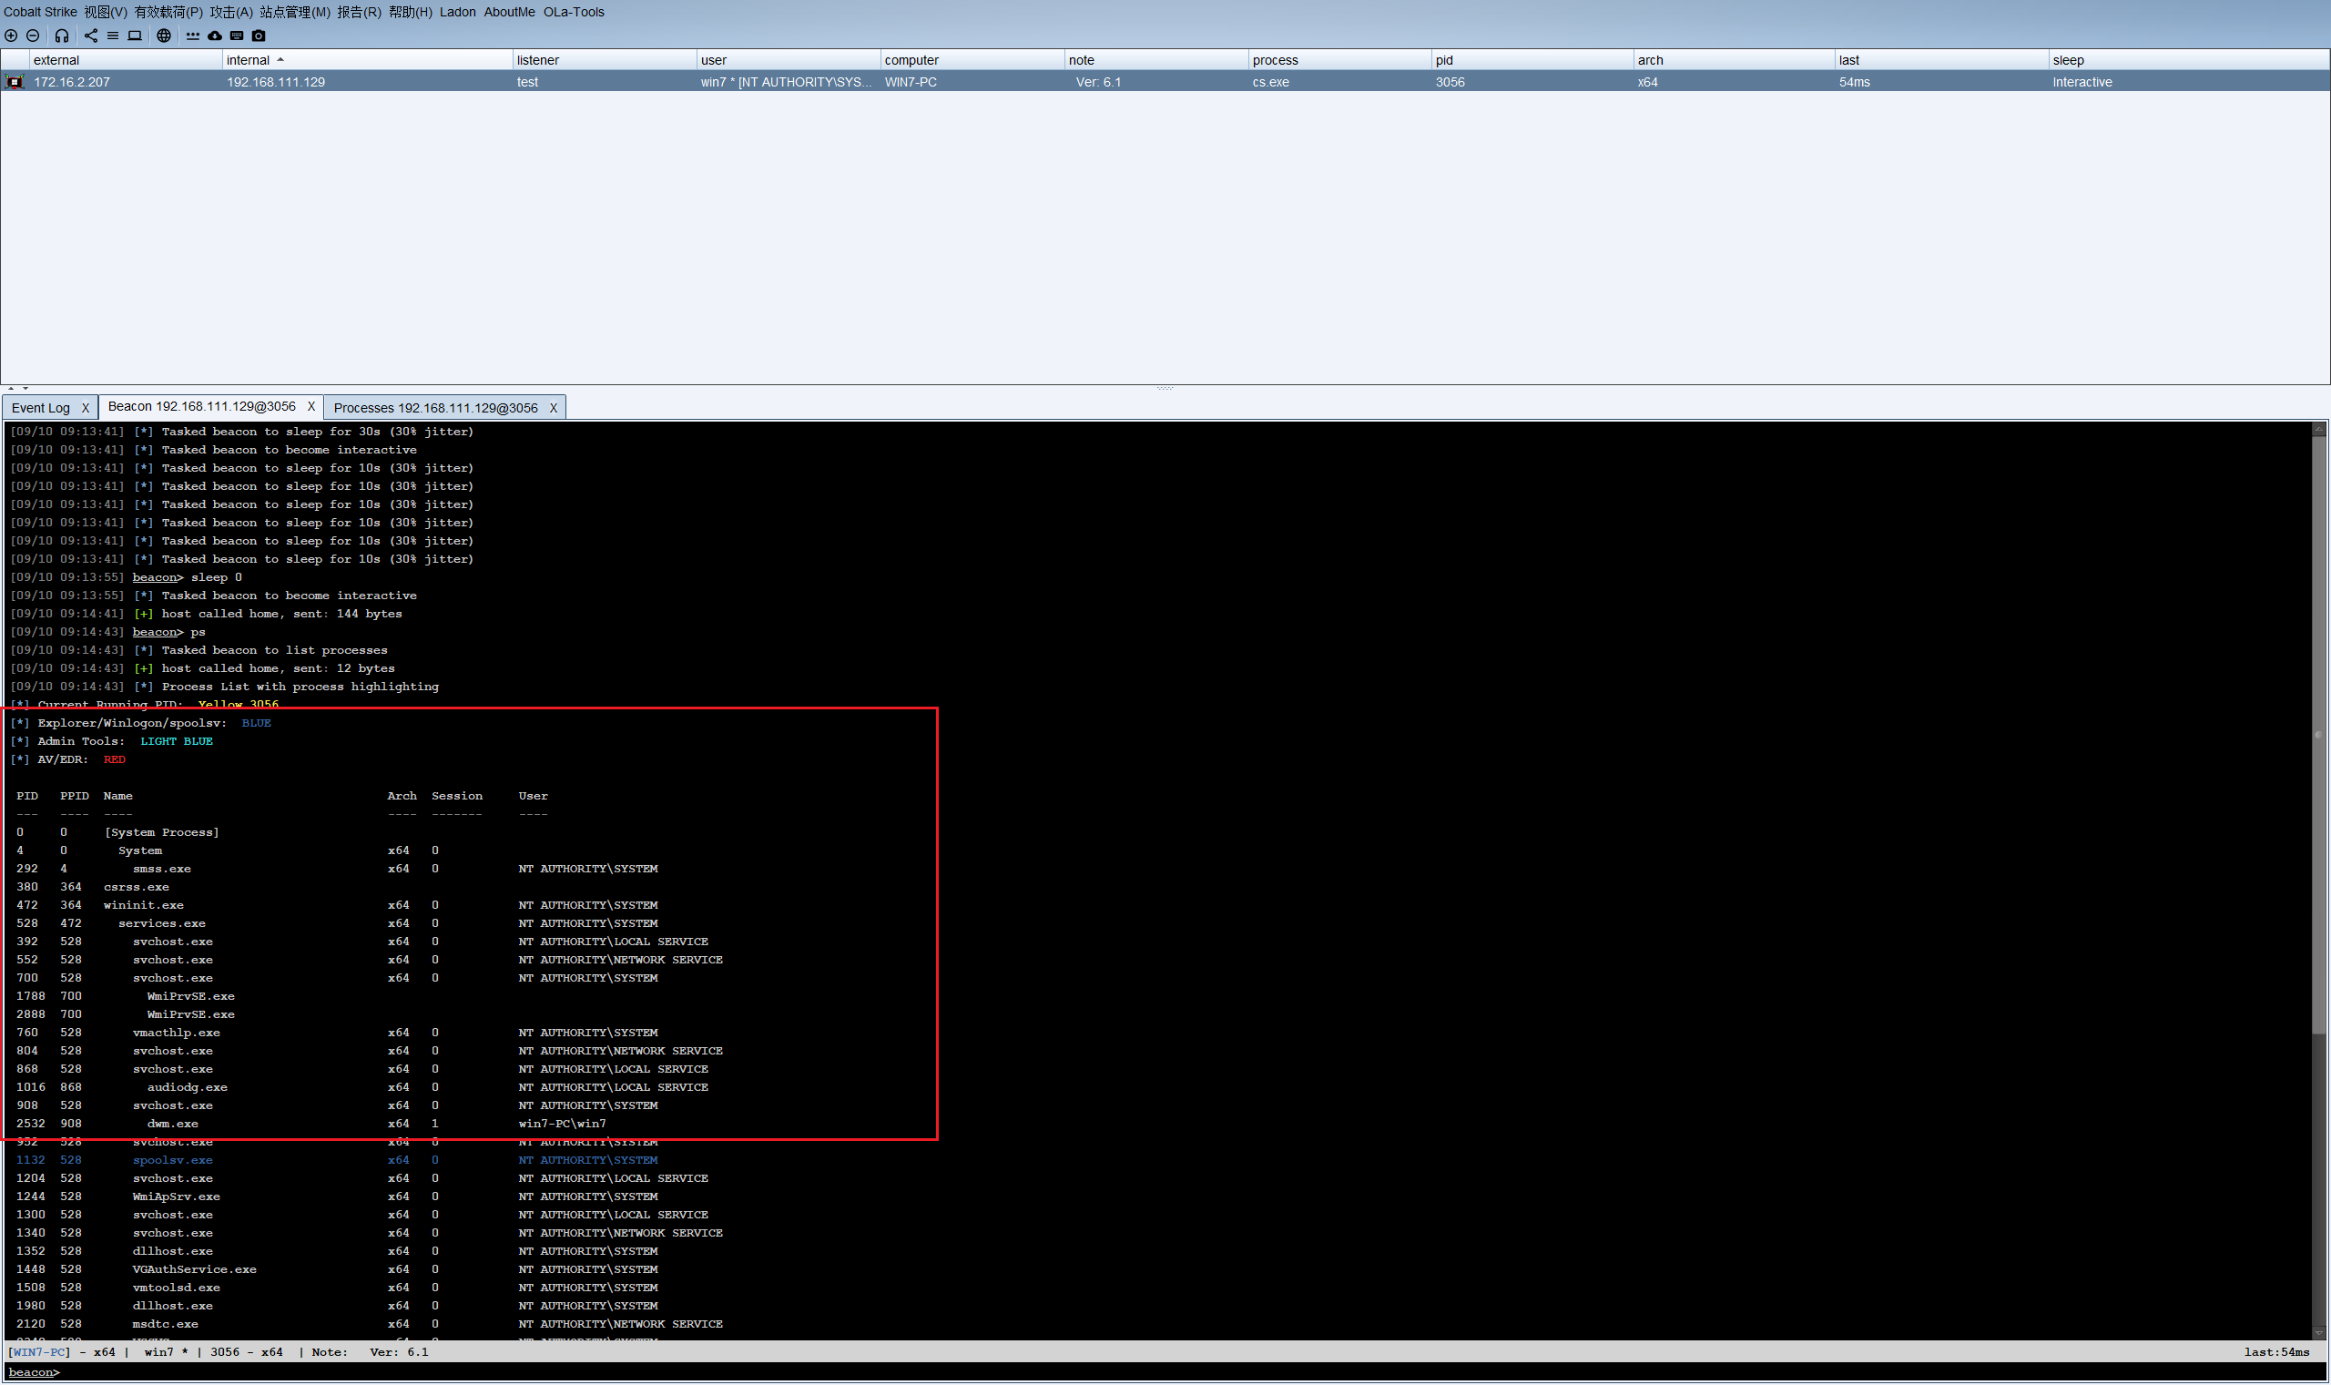This screenshot has width=2331, height=1385.
Task: Select the 172.16.2.207 beacon session row
Action: click(x=72, y=82)
